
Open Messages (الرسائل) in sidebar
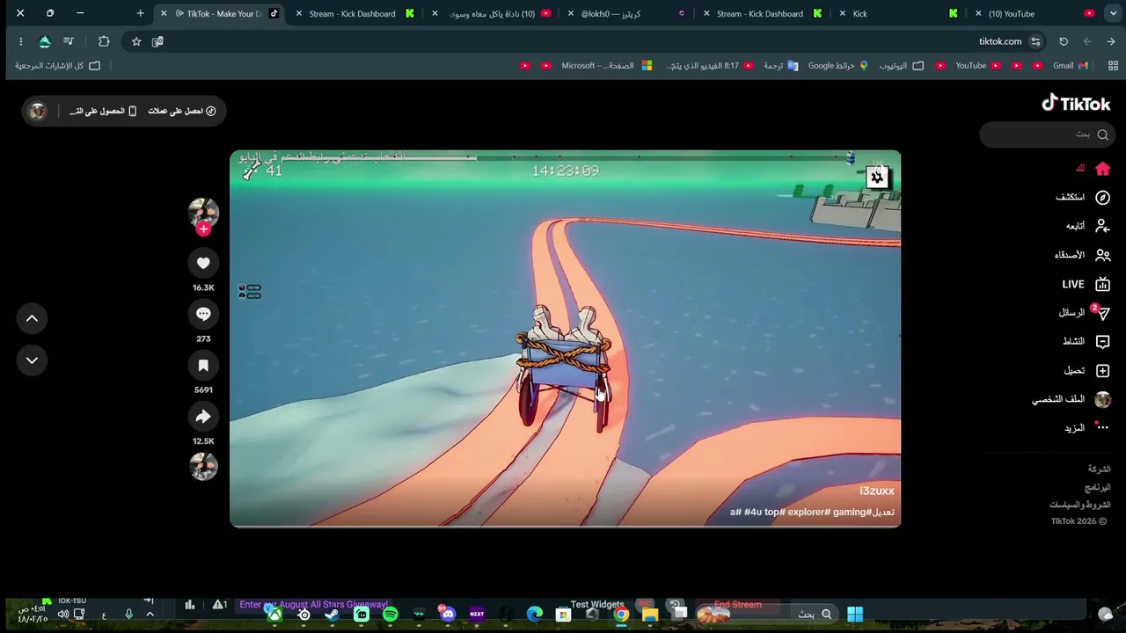pyautogui.click(x=1085, y=313)
